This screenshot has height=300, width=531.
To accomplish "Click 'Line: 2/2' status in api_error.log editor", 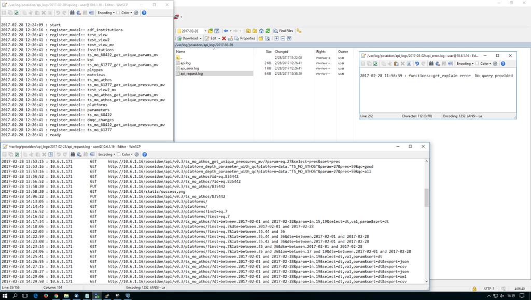I will [367, 116].
